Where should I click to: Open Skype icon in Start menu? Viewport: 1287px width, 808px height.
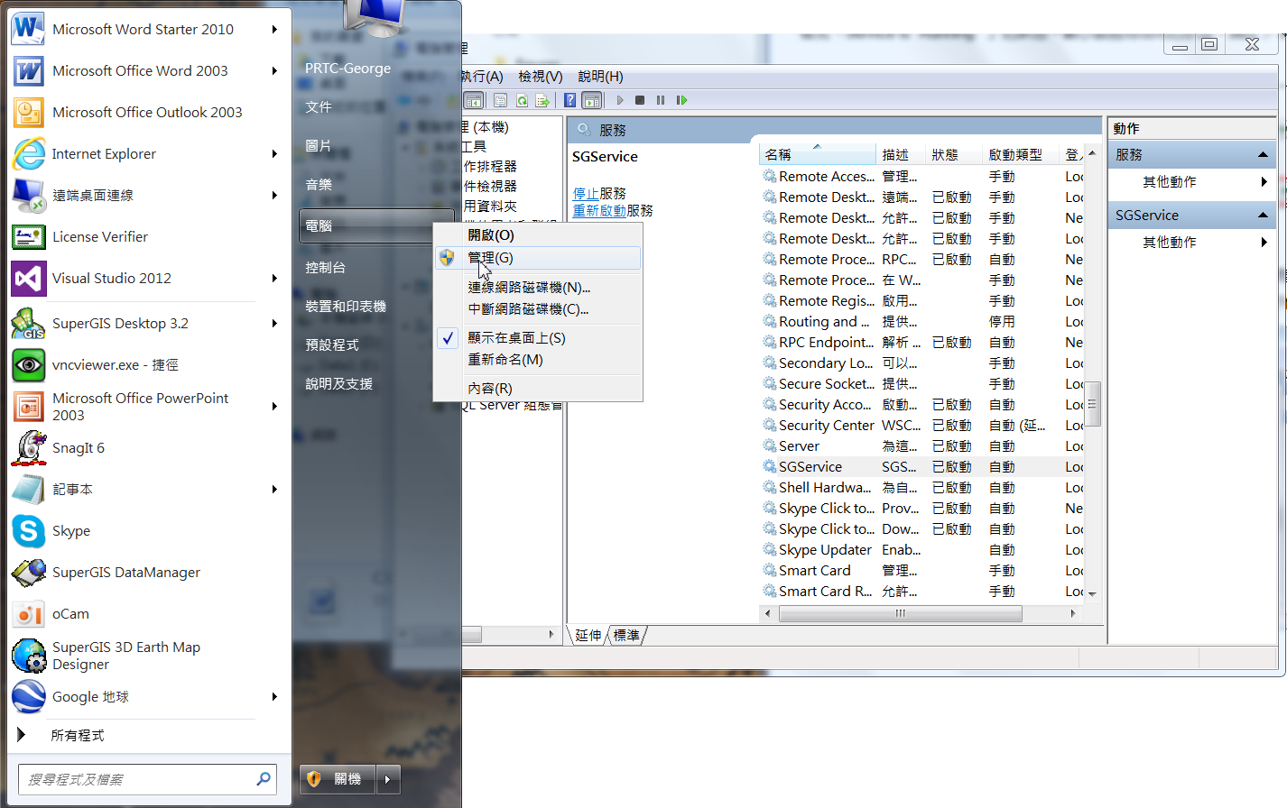click(28, 530)
